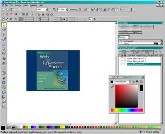Select the Rectangle tool
This screenshot has width=165, height=134.
tap(4, 44)
